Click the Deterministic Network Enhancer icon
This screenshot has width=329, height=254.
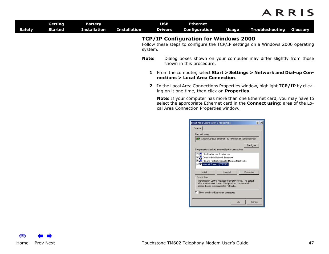(x=201, y=157)
